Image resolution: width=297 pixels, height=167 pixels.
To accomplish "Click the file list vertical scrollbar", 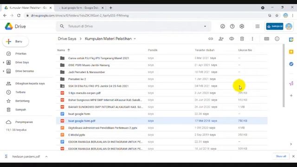I will tap(284, 76).
